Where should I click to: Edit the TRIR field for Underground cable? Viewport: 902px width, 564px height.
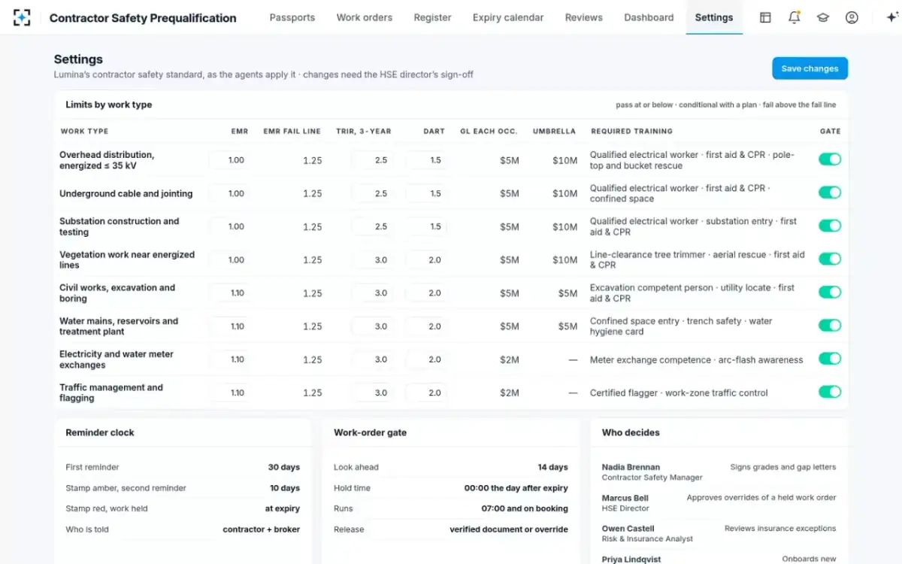(x=372, y=193)
